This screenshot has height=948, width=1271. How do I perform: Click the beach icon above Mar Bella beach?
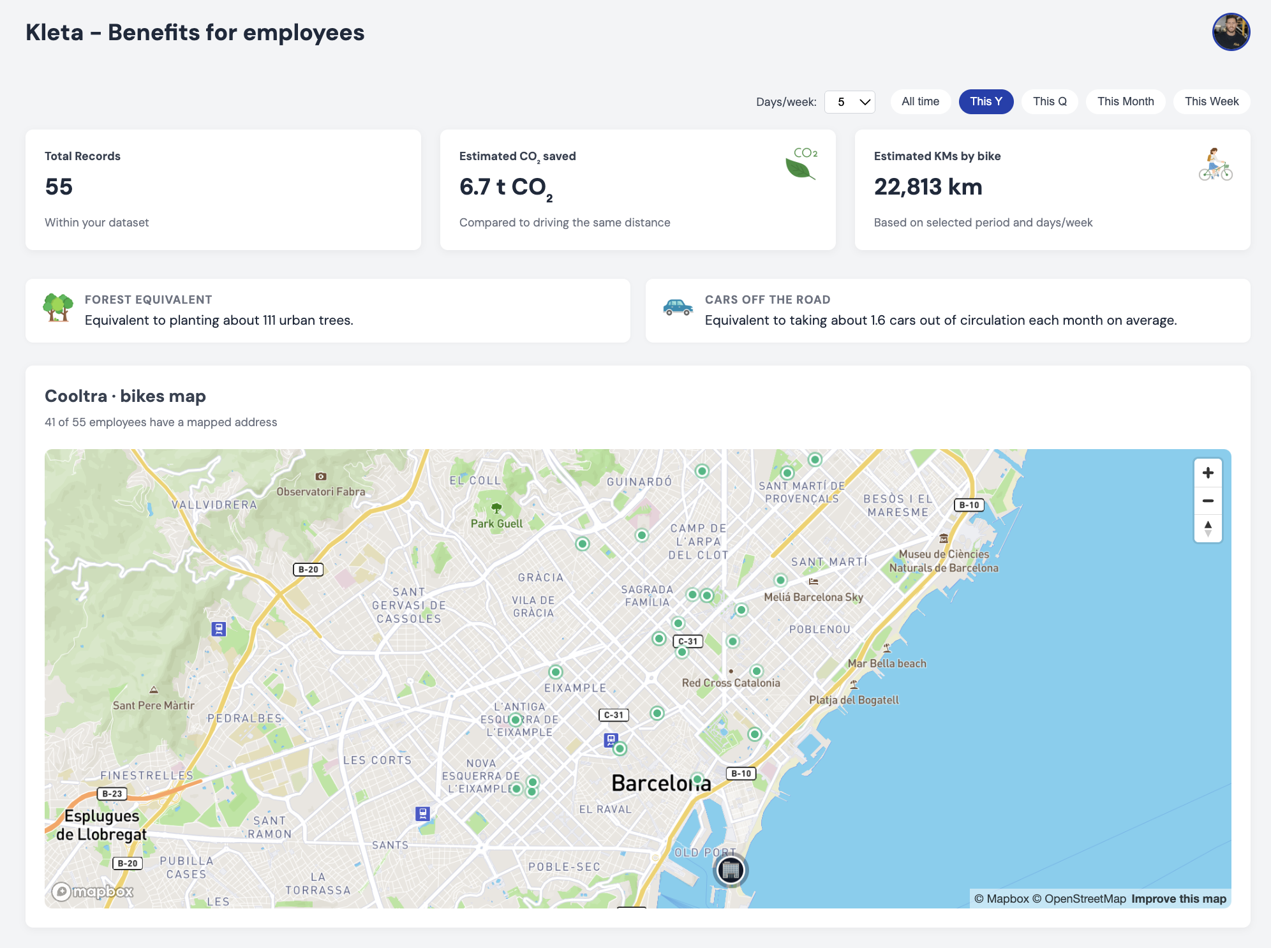pos(887,648)
